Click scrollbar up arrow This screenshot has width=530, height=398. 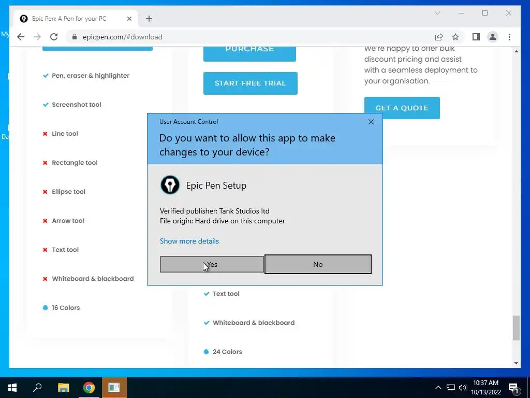click(x=516, y=51)
